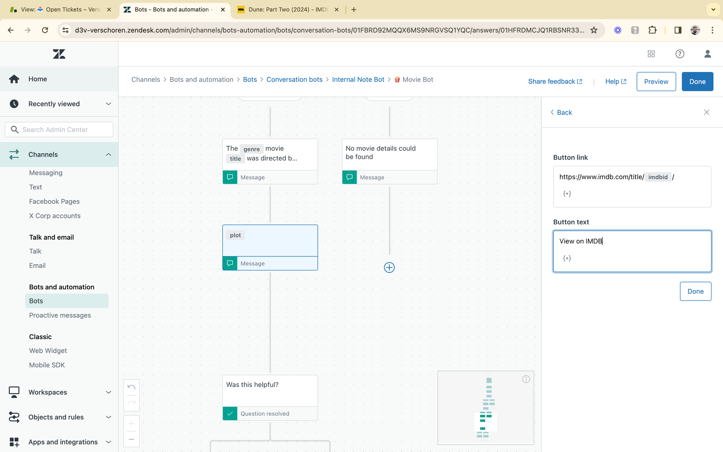This screenshot has height=452, width=723.
Task: Open Proactive messages in sidebar
Action: pyautogui.click(x=60, y=315)
